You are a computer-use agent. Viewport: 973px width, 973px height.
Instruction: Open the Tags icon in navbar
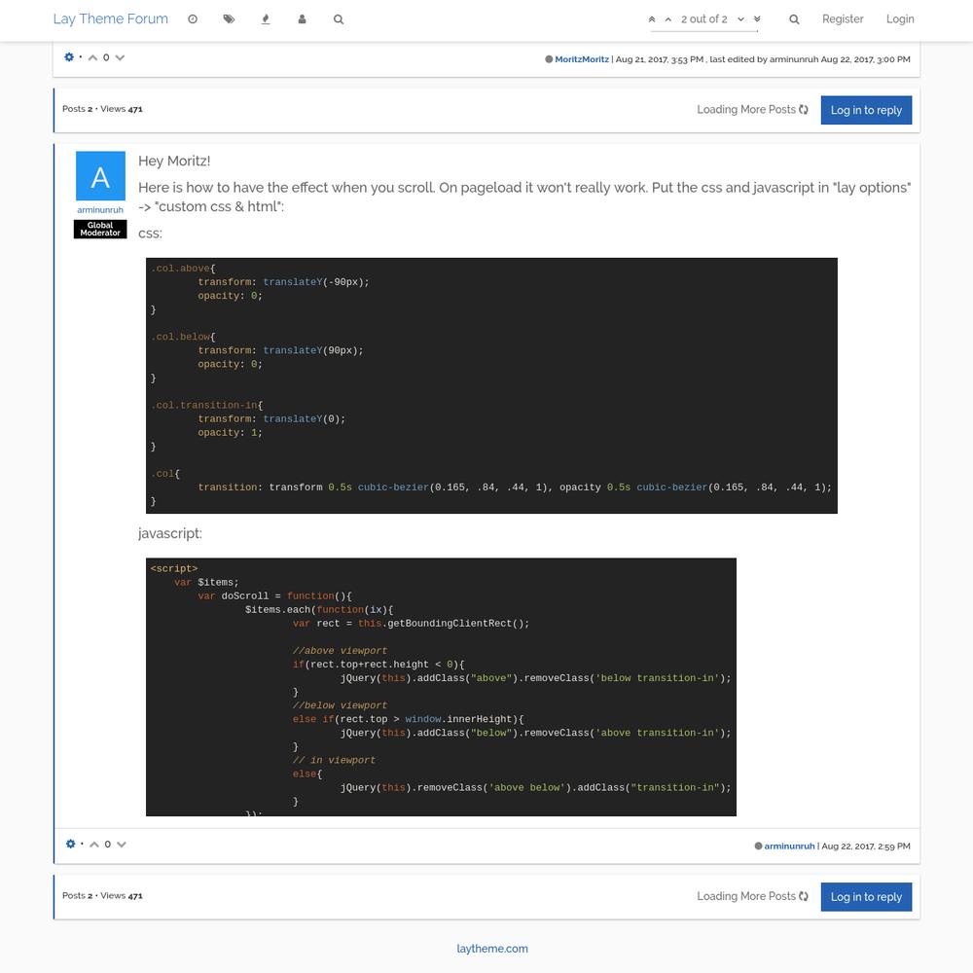229,19
